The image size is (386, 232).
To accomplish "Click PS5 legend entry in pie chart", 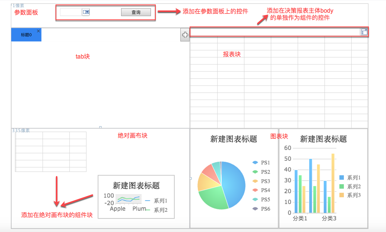I will [x=261, y=200].
